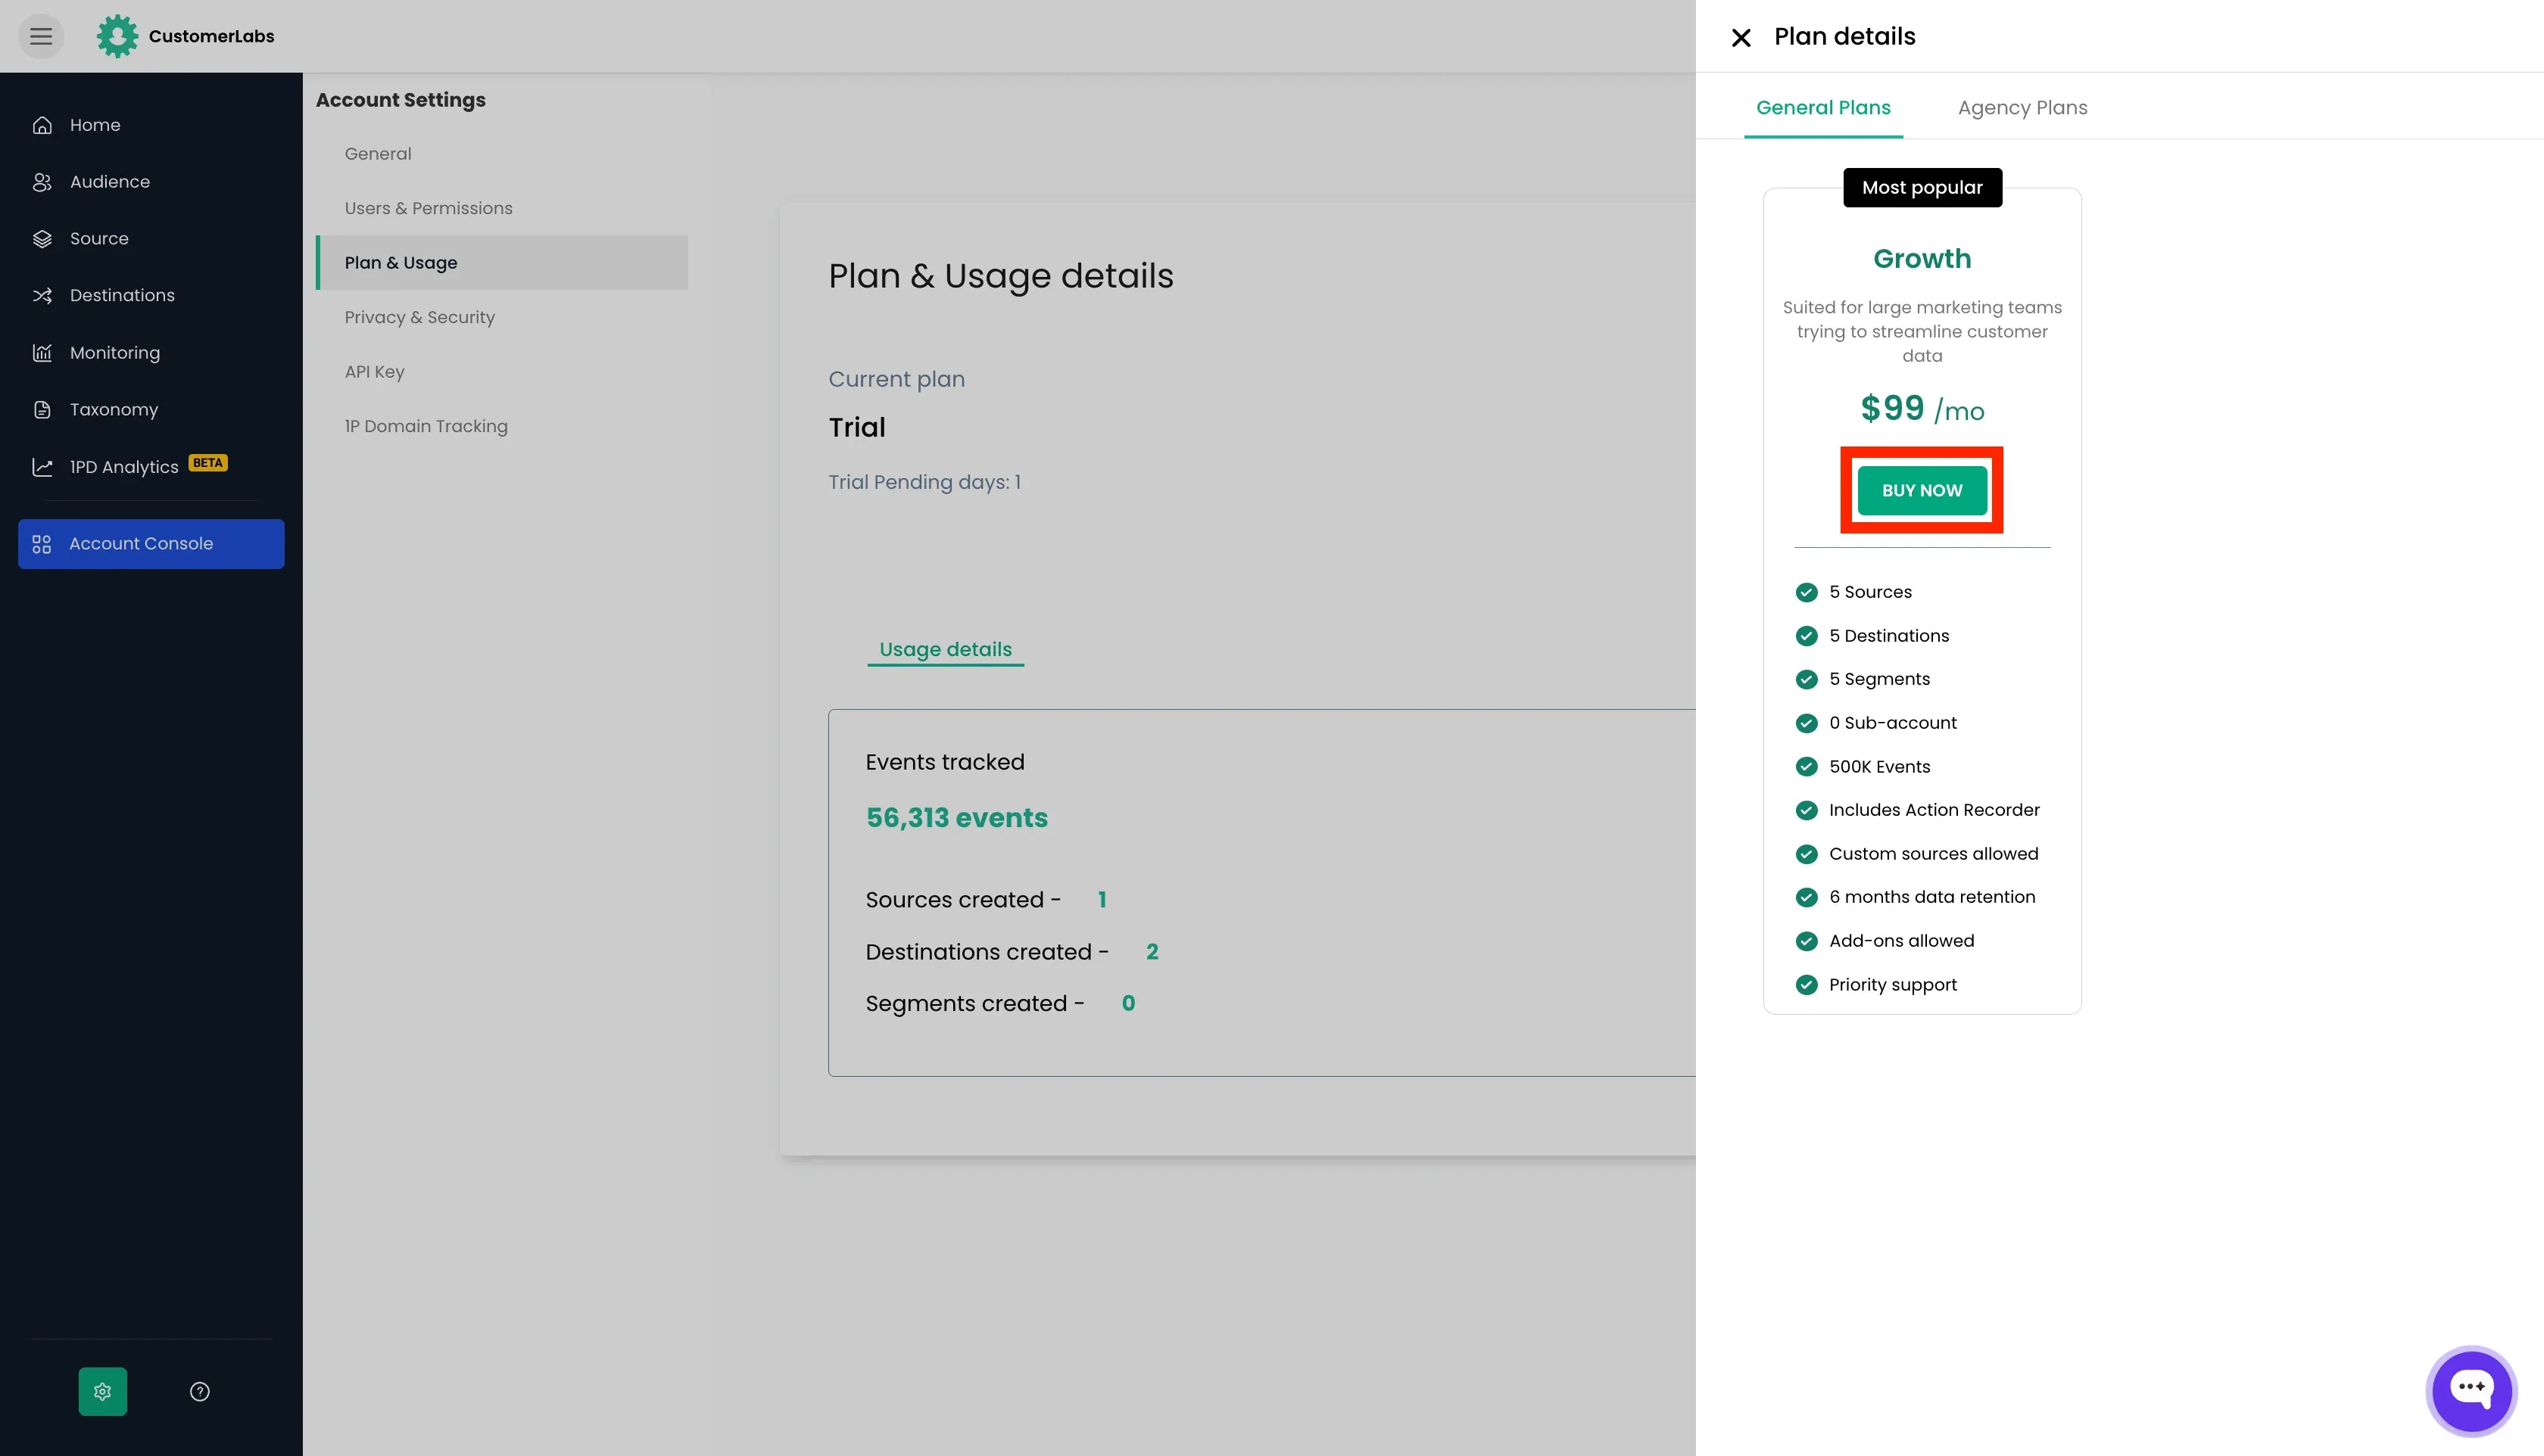Click checkmark icon beside 0 Sub-account

click(1807, 723)
